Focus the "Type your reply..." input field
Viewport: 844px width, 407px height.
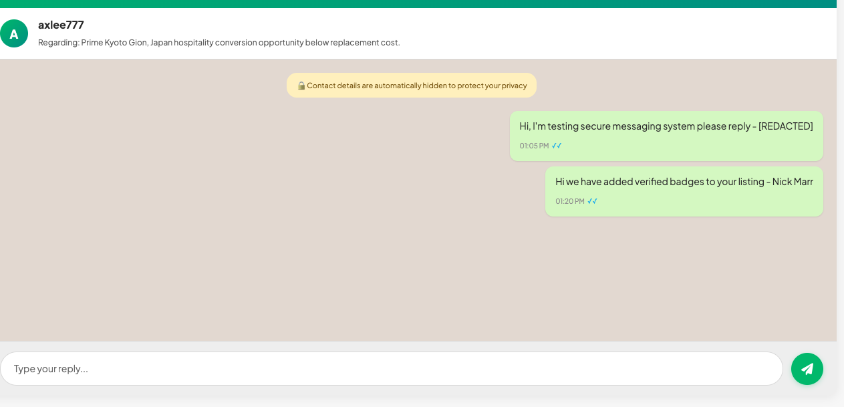pyautogui.click(x=392, y=369)
